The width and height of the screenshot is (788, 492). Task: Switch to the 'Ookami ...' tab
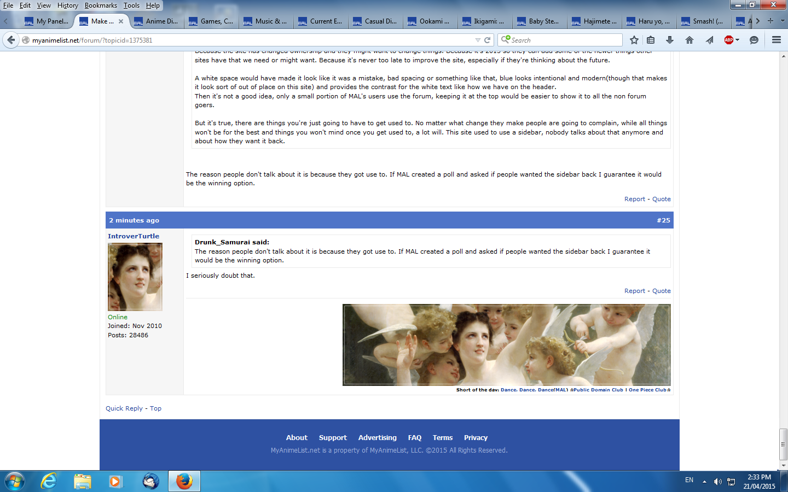pos(430,21)
